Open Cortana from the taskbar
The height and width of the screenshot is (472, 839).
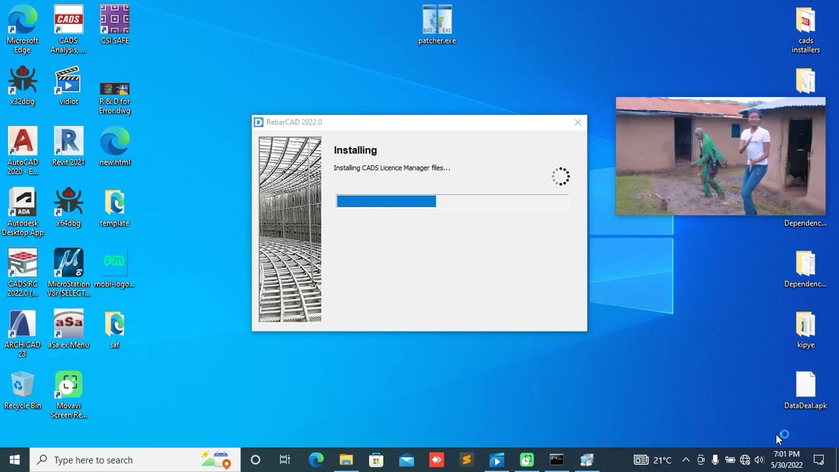(x=256, y=460)
